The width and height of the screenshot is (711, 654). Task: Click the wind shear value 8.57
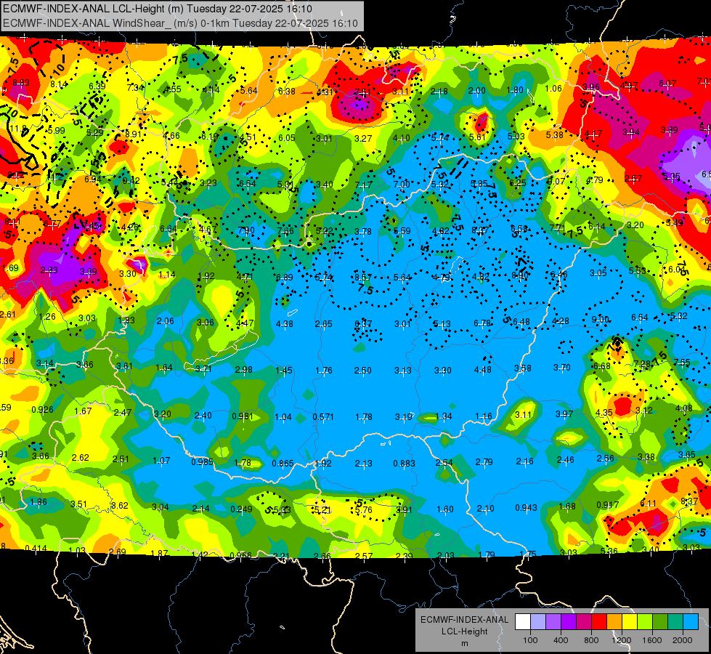pyautogui.click(x=362, y=277)
